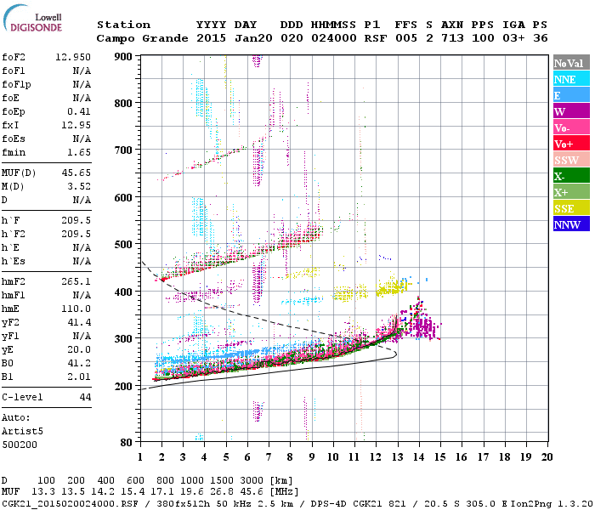Click the Campo Grande station name
The height and width of the screenshot is (510, 595).
click(x=142, y=38)
